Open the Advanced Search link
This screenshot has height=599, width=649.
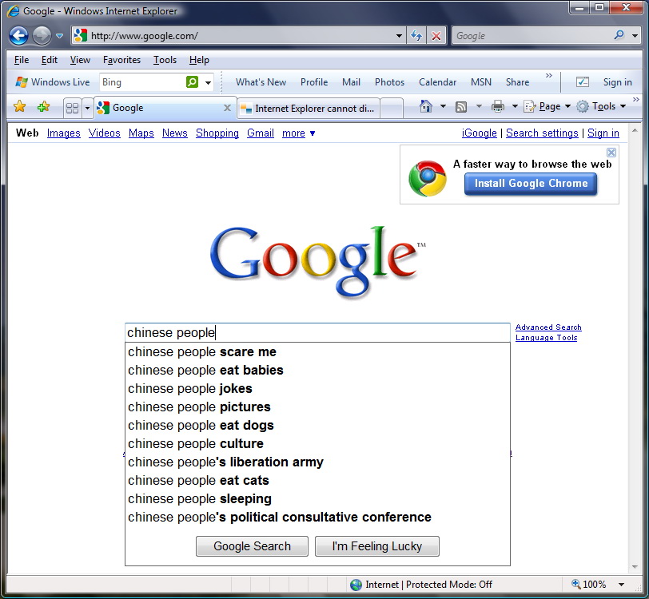pyautogui.click(x=548, y=327)
